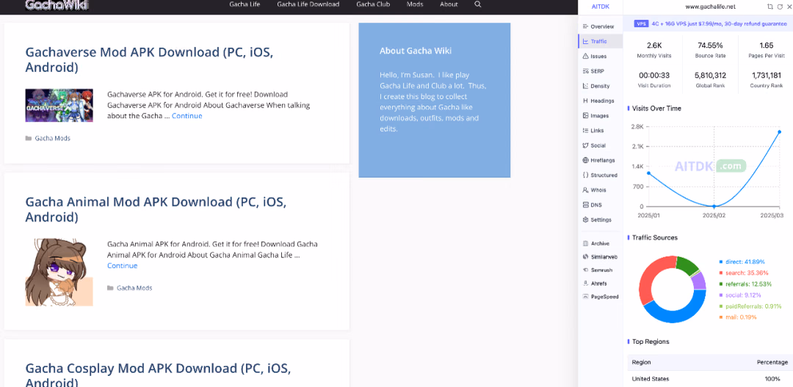Viewport: 793px width, 387px height.
Task: Click Continue link under Gachaverse post
Action: [x=187, y=116]
